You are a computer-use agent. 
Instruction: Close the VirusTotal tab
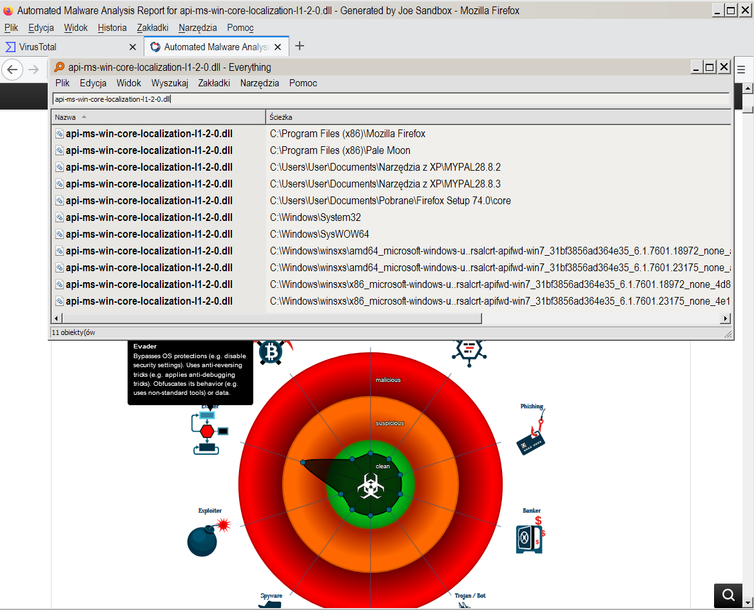click(133, 47)
